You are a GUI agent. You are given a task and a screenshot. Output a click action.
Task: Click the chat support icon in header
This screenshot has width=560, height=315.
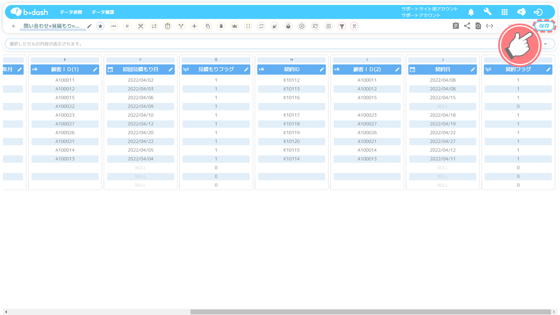(521, 12)
